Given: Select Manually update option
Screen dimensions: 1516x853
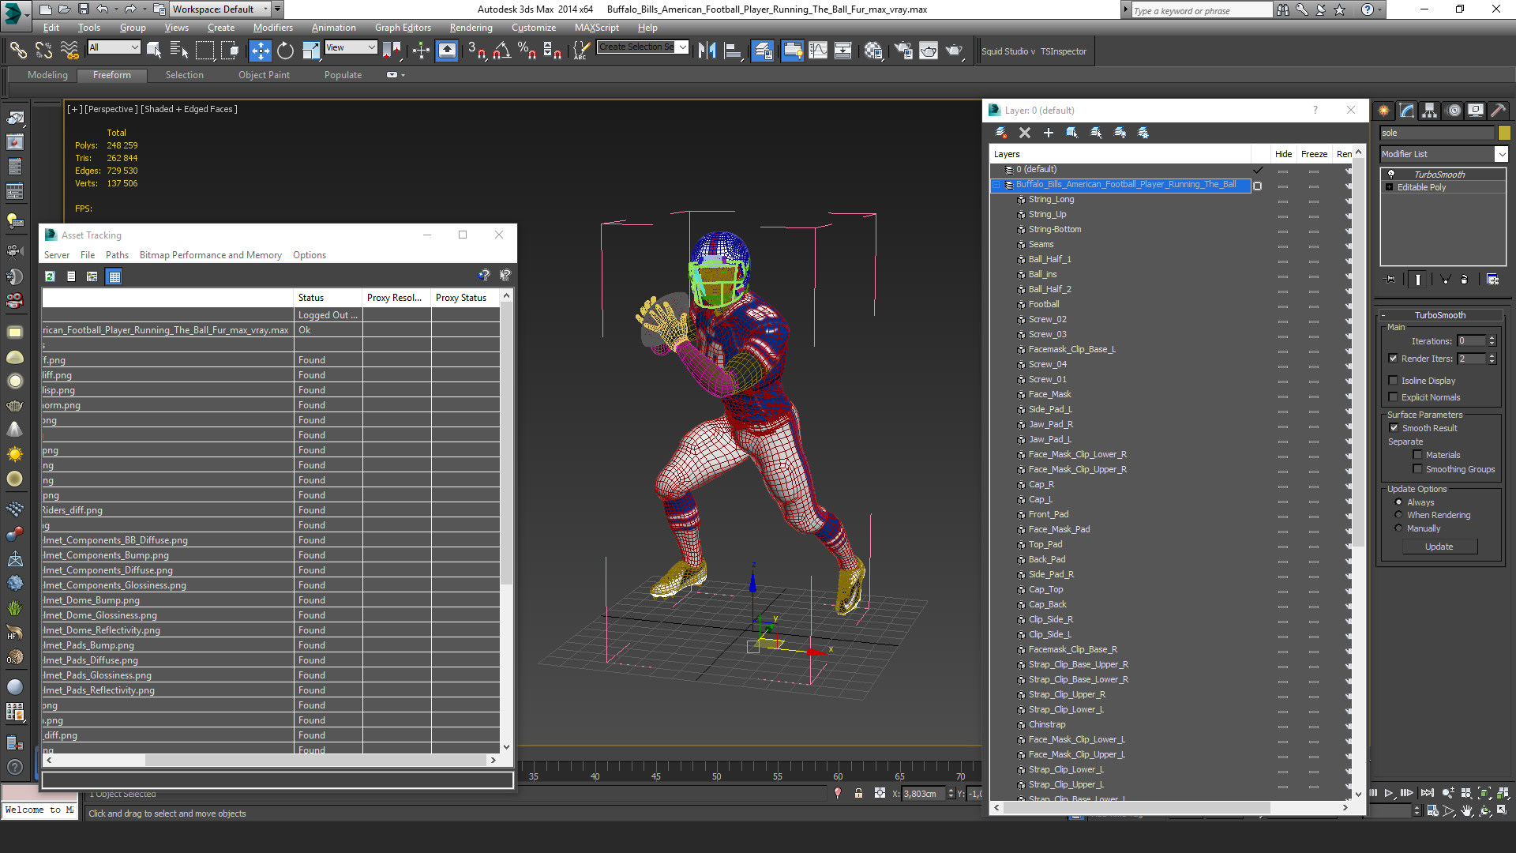Looking at the screenshot, I should pyautogui.click(x=1399, y=528).
